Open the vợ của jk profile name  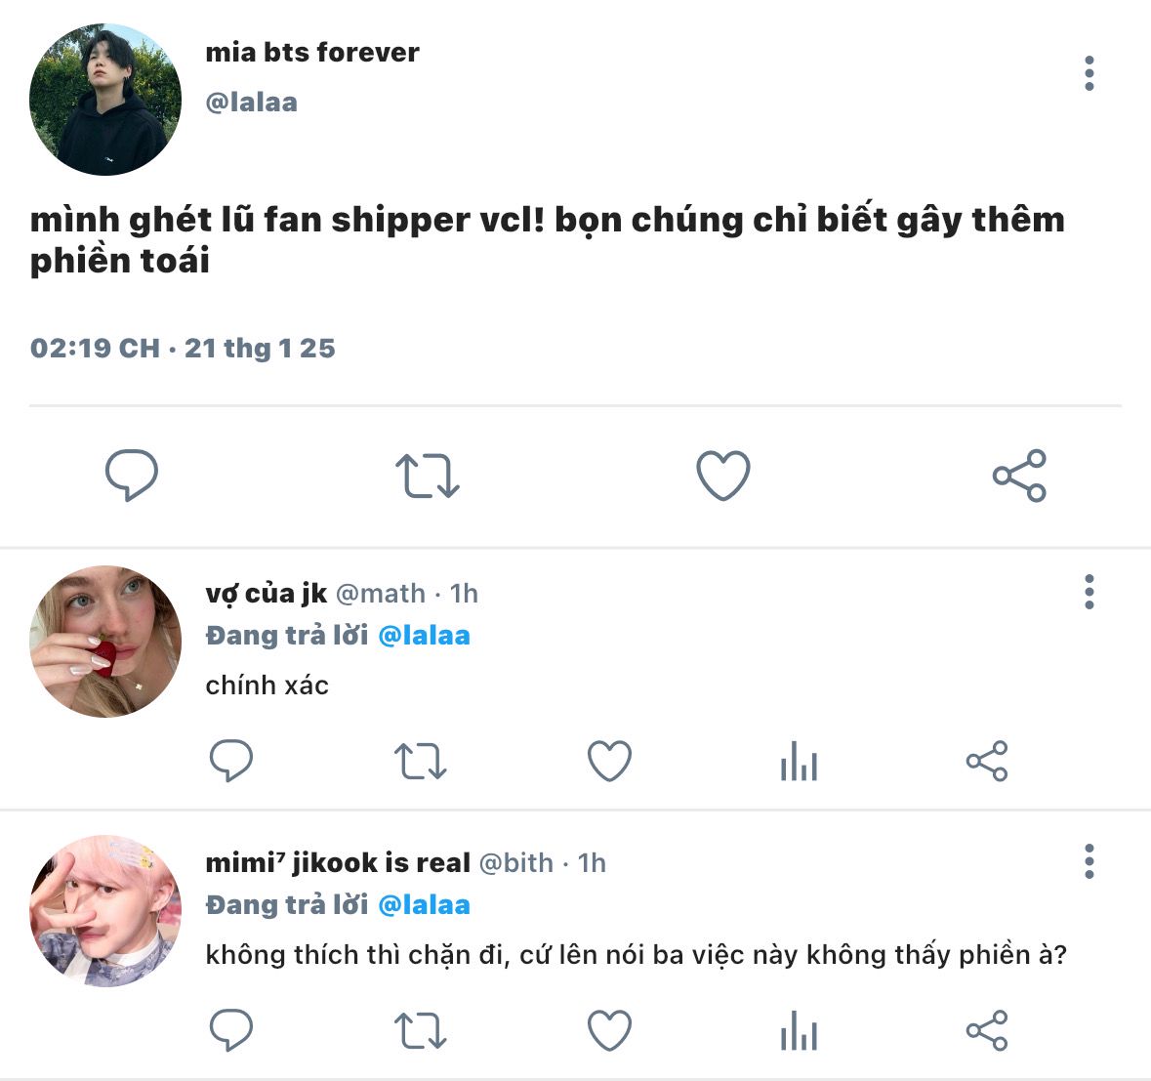pyautogui.click(x=267, y=594)
